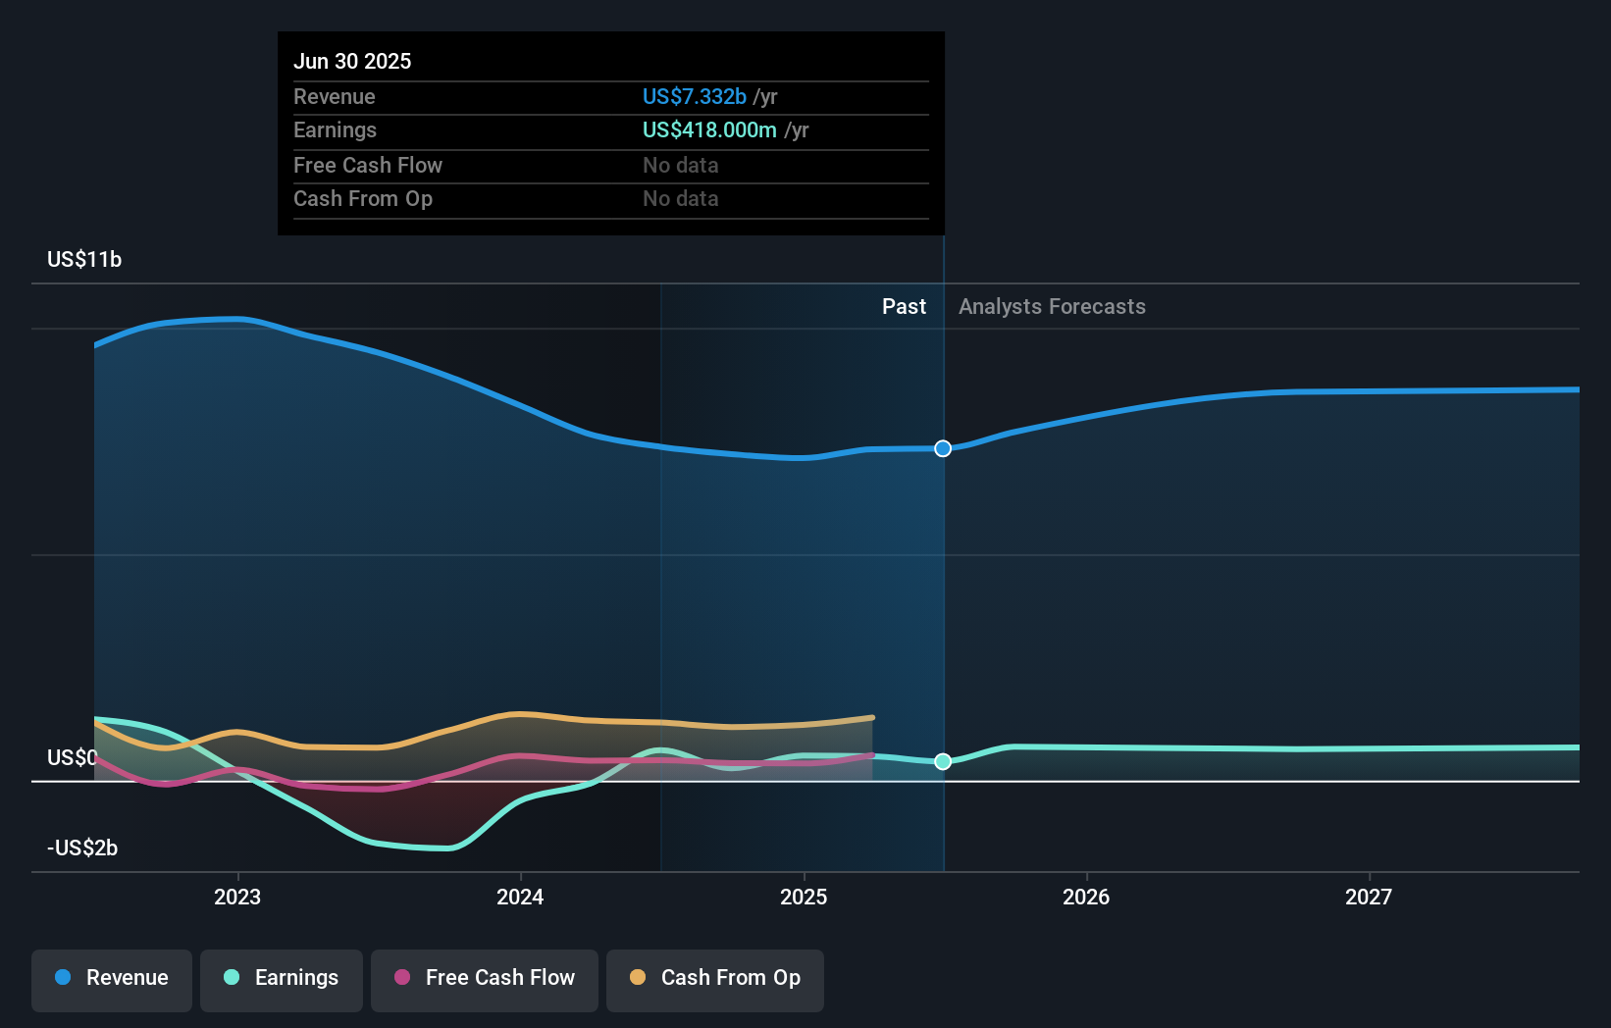Click the US$7.332b revenue value
Screen dimensions: 1611x1028
tap(695, 96)
